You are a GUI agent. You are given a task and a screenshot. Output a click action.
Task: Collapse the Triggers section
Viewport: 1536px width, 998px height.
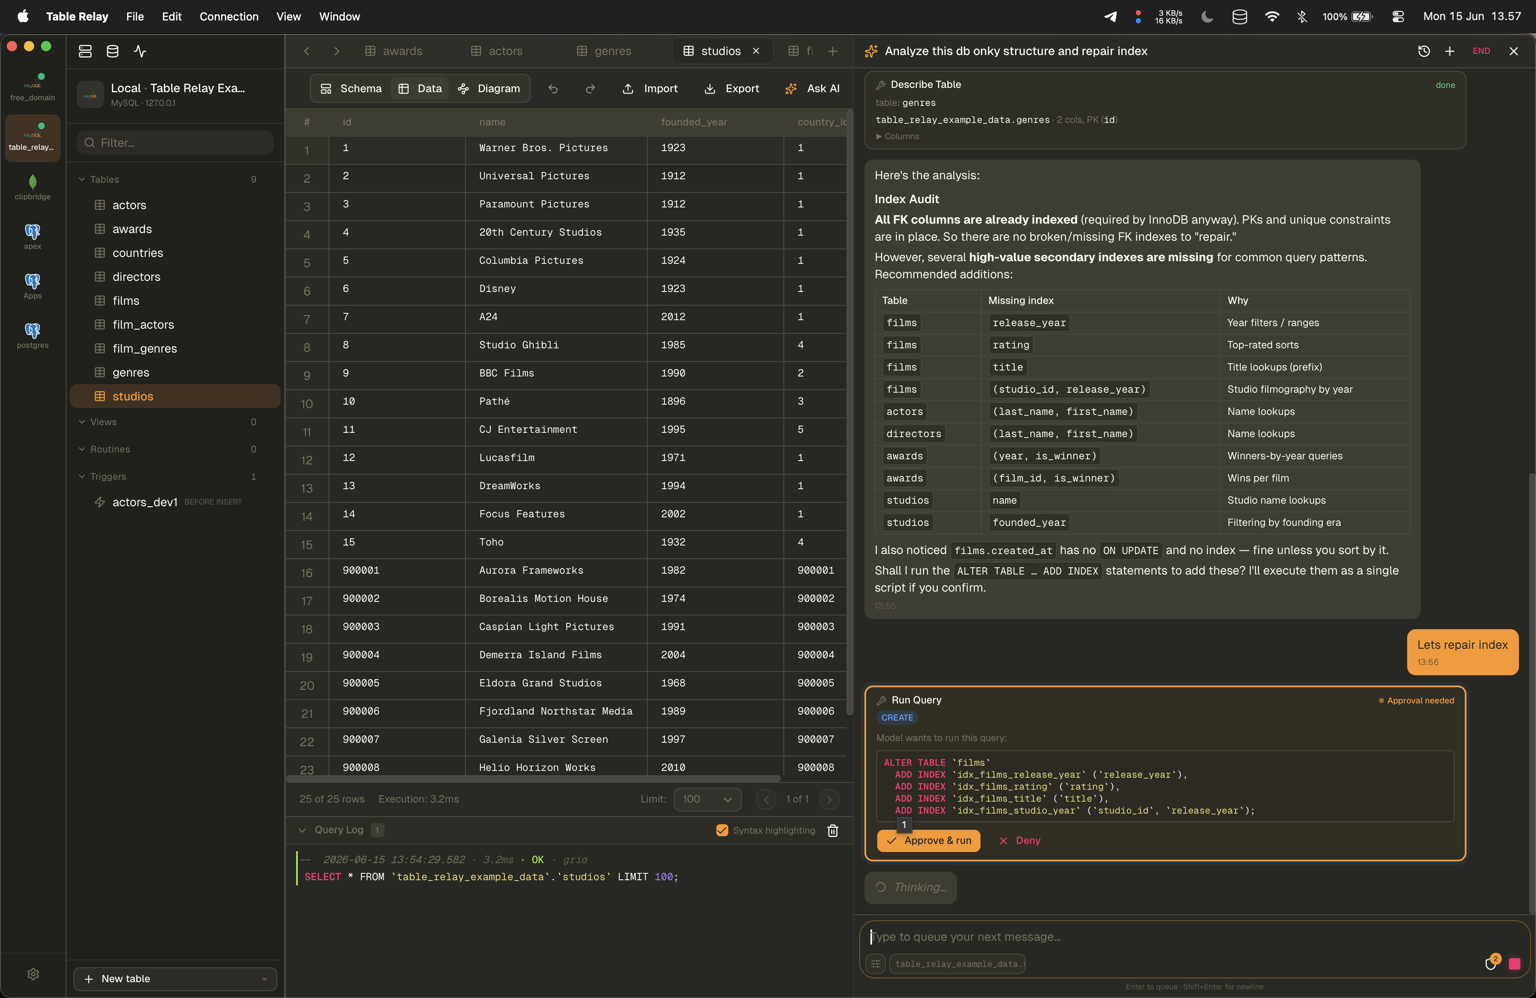pyautogui.click(x=82, y=476)
